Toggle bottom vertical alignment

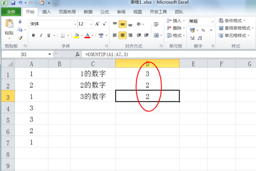pyautogui.click(x=130, y=24)
